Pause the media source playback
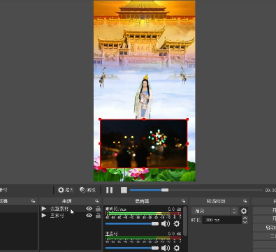The image size is (276, 252). [x=109, y=190]
